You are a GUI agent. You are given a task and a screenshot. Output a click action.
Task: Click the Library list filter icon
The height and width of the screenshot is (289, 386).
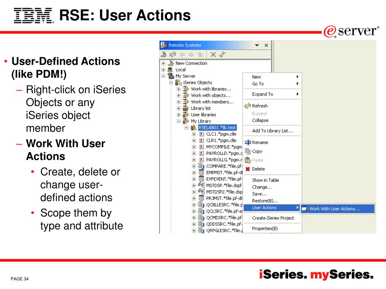click(186, 108)
